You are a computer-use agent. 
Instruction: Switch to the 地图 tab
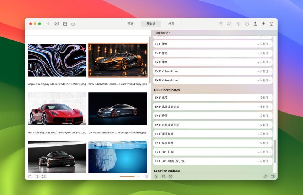click(x=172, y=24)
